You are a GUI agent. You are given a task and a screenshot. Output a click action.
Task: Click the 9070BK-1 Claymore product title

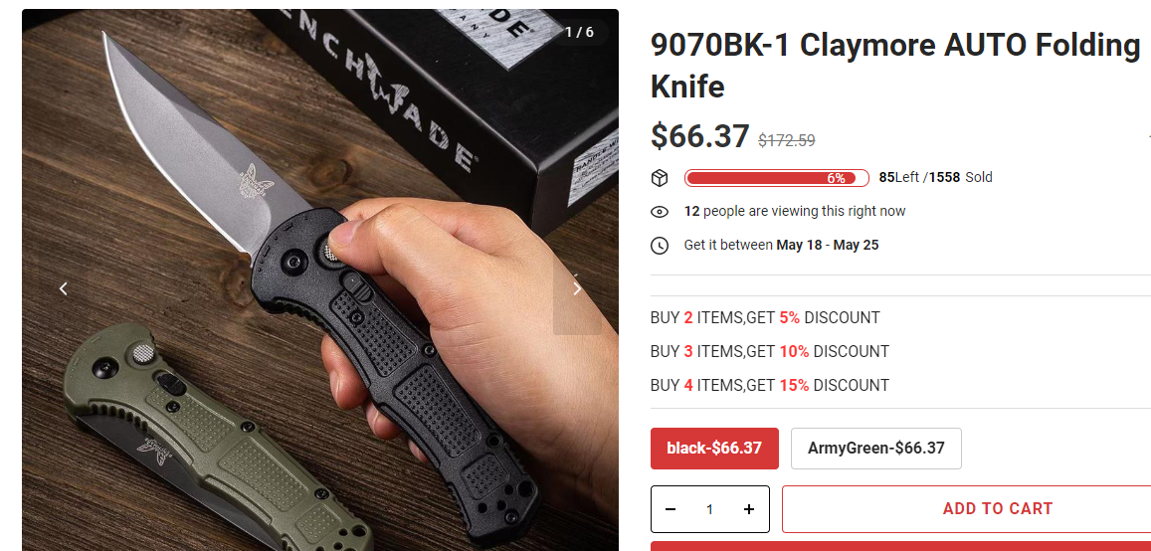895,66
